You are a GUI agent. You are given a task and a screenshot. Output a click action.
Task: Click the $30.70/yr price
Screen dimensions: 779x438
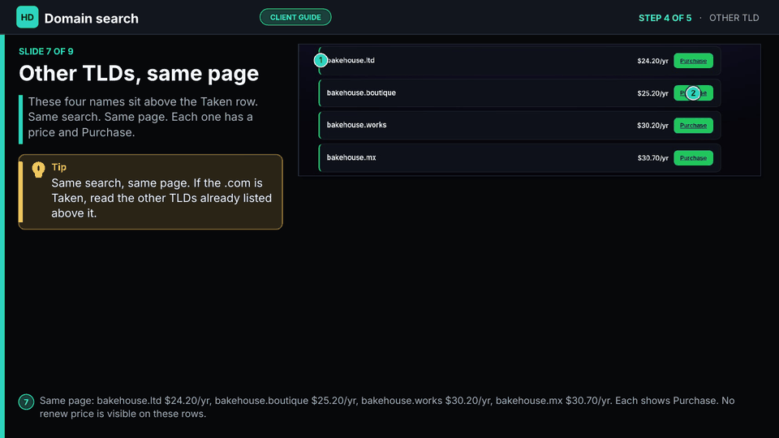point(652,158)
